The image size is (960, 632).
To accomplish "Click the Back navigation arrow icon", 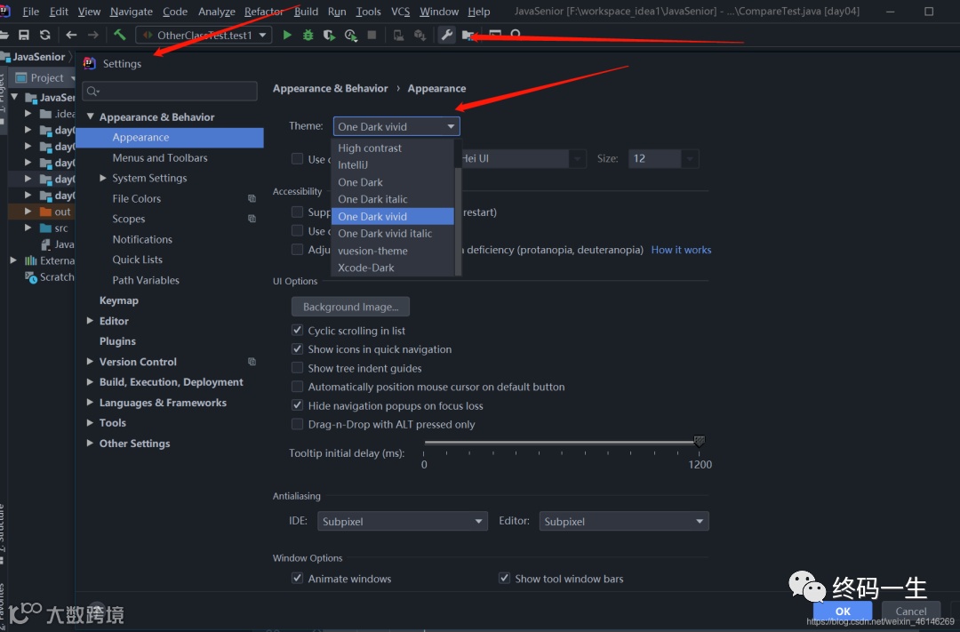I will [x=71, y=35].
